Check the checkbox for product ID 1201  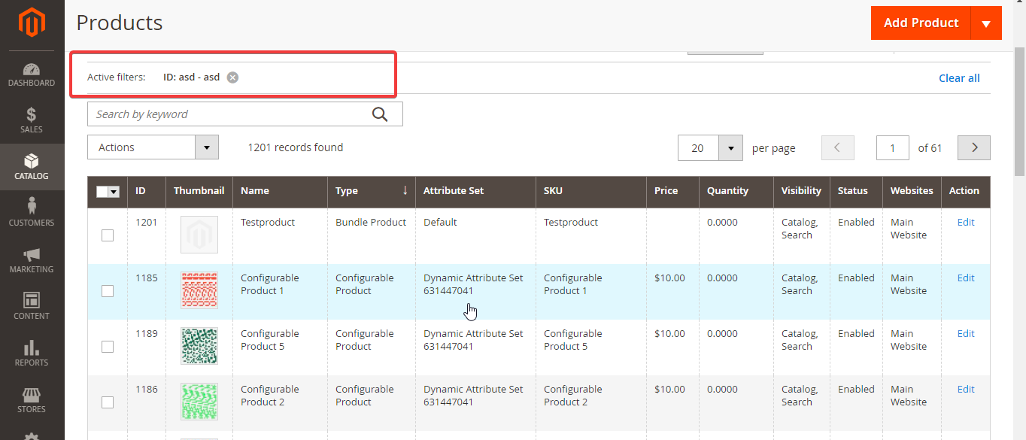click(107, 235)
